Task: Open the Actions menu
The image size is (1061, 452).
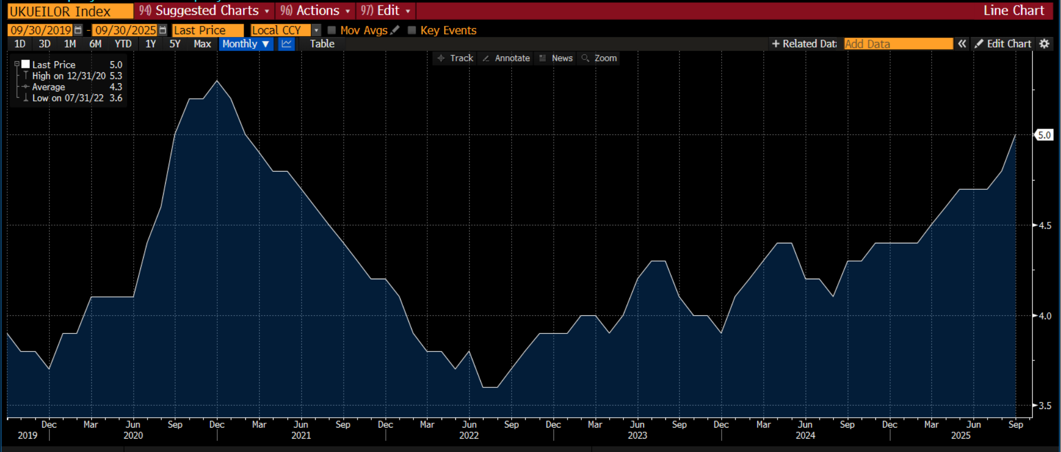Action: 315,10
